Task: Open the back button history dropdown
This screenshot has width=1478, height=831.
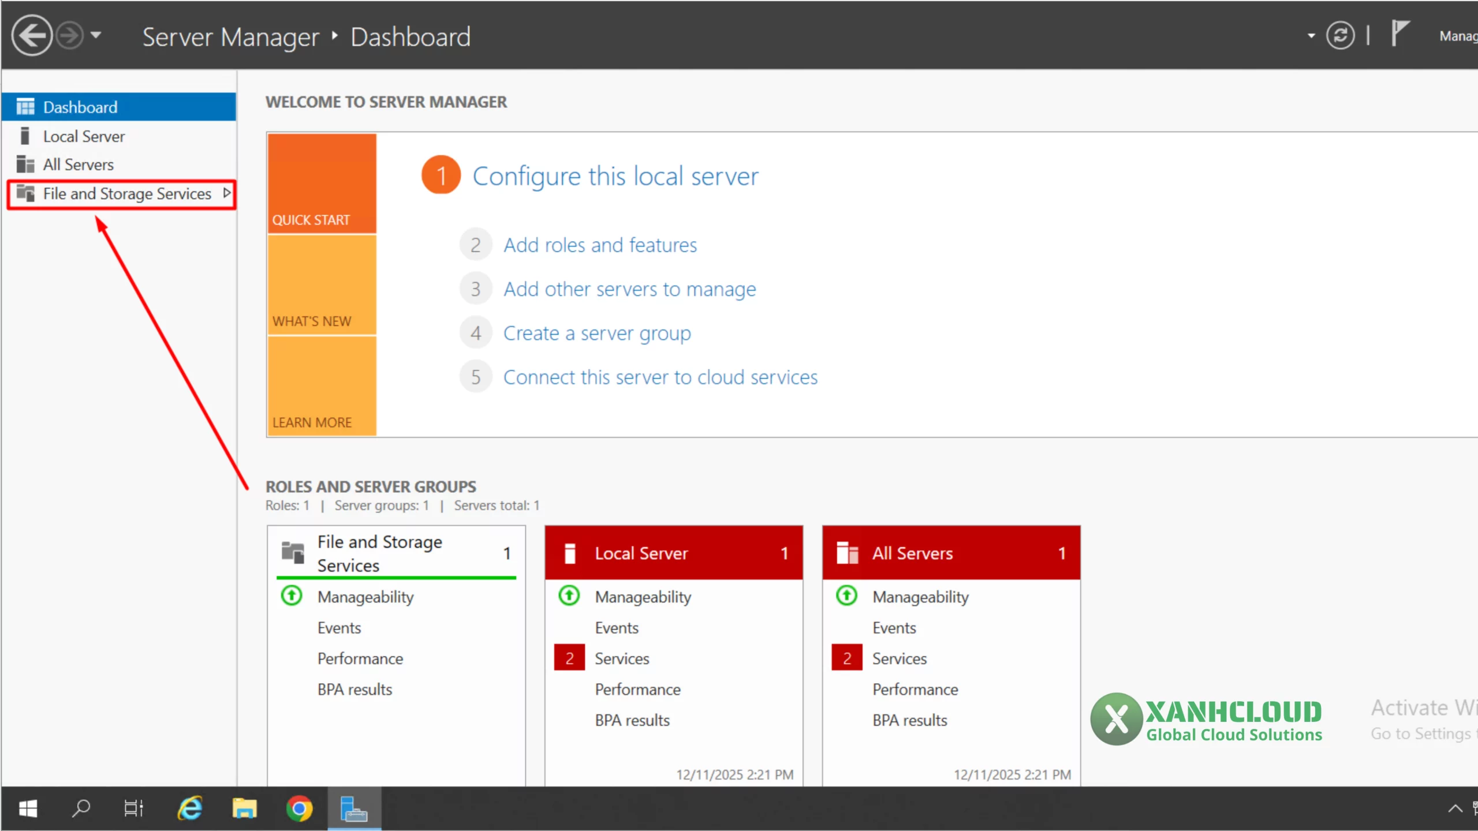Action: tap(97, 35)
